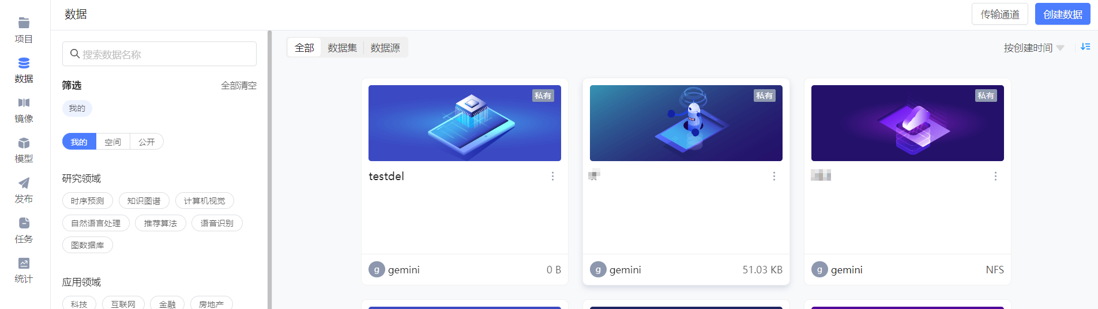Open the 模型 cube icon in sidebar
The width and height of the screenshot is (1098, 309).
pyautogui.click(x=24, y=143)
